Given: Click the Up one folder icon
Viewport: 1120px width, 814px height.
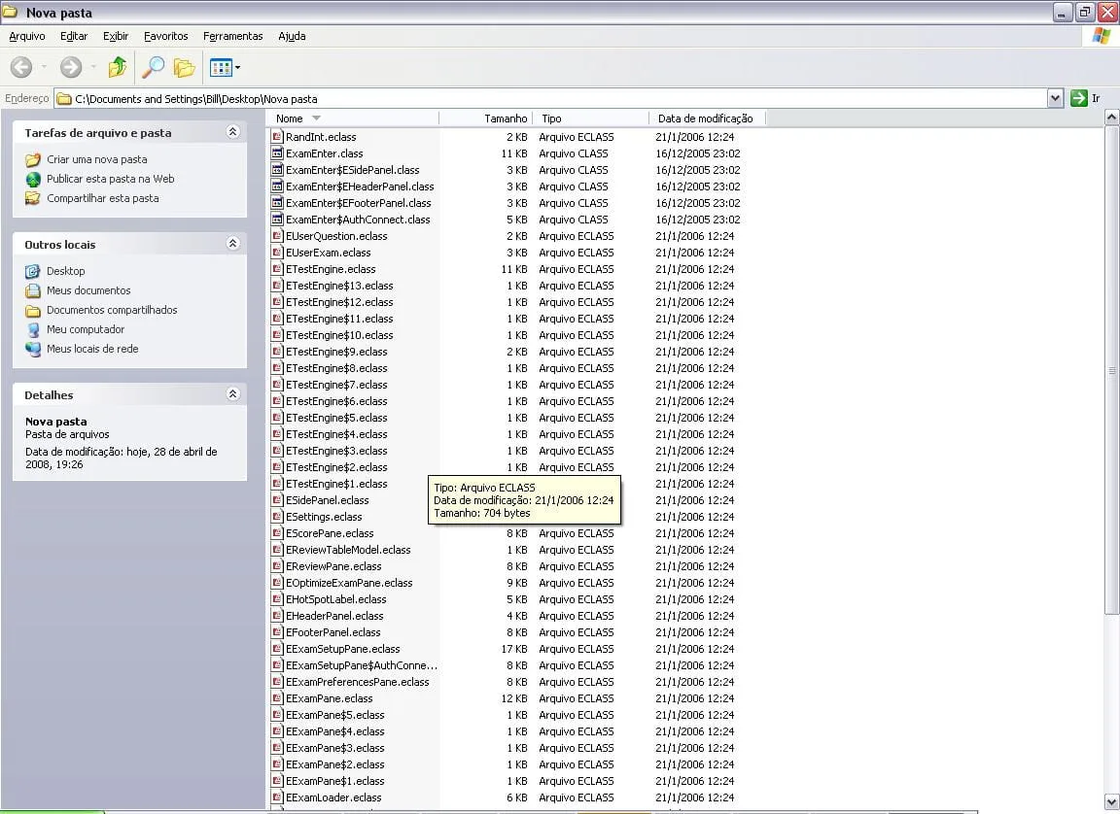Looking at the screenshot, I should [x=118, y=67].
